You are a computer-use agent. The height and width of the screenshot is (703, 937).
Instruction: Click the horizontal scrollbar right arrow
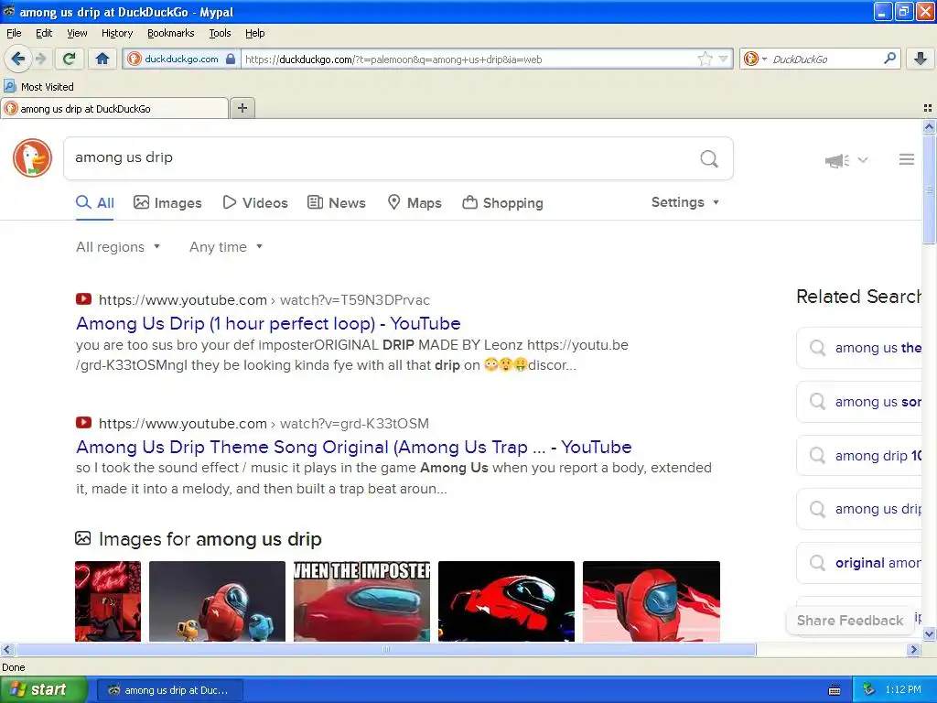pyautogui.click(x=913, y=649)
